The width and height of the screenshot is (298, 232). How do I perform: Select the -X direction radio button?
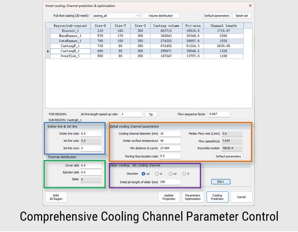[x=157, y=174]
